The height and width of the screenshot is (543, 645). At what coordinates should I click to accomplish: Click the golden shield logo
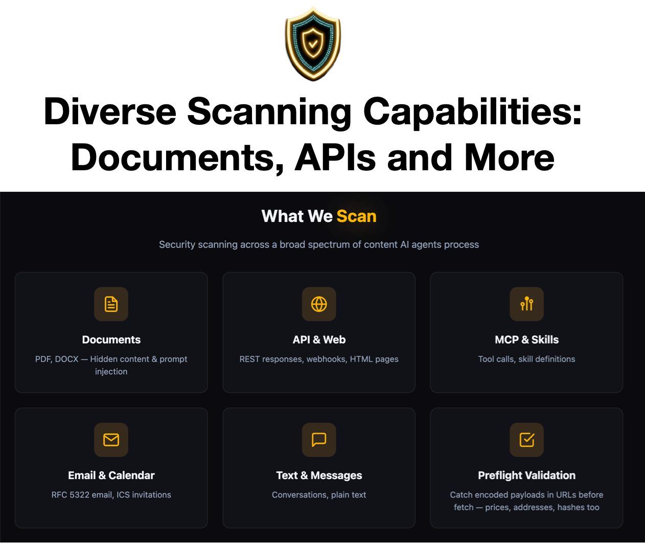(313, 43)
